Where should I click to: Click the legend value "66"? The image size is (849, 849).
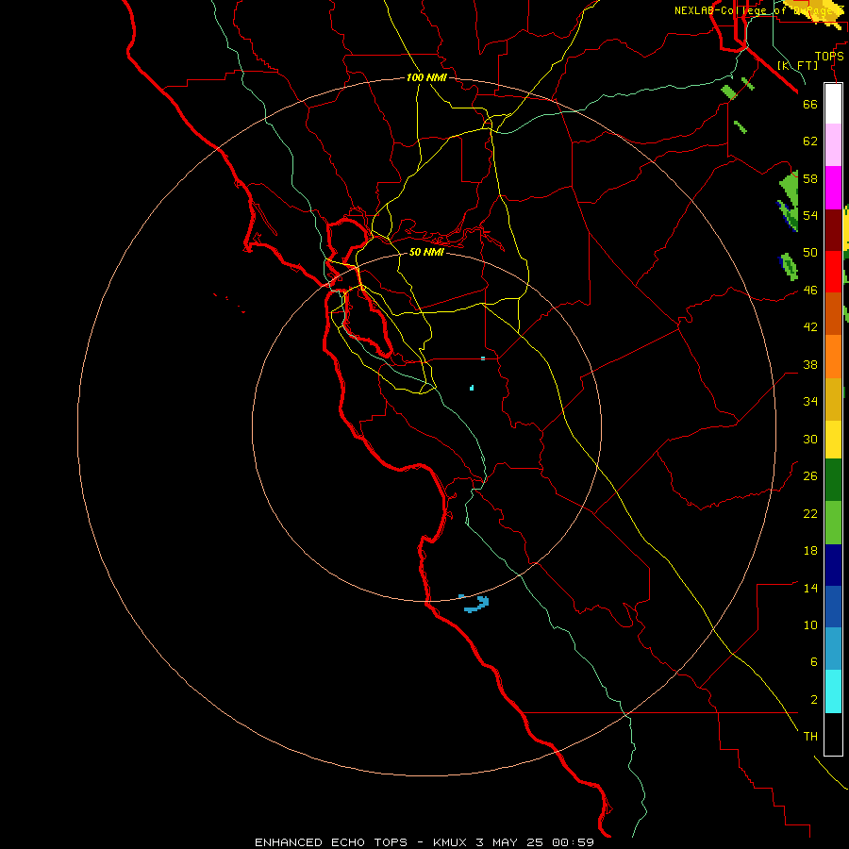click(810, 105)
